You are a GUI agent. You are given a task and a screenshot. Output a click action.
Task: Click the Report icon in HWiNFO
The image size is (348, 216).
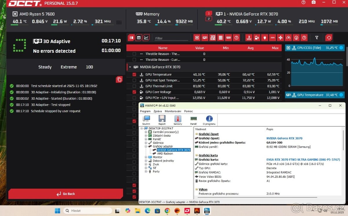coord(162,120)
